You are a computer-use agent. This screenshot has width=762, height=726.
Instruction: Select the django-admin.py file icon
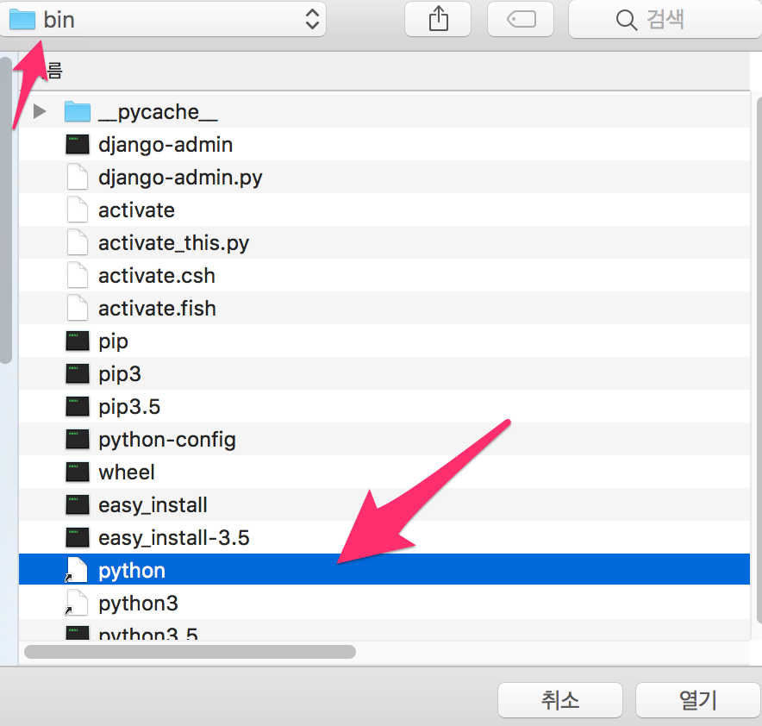78,177
